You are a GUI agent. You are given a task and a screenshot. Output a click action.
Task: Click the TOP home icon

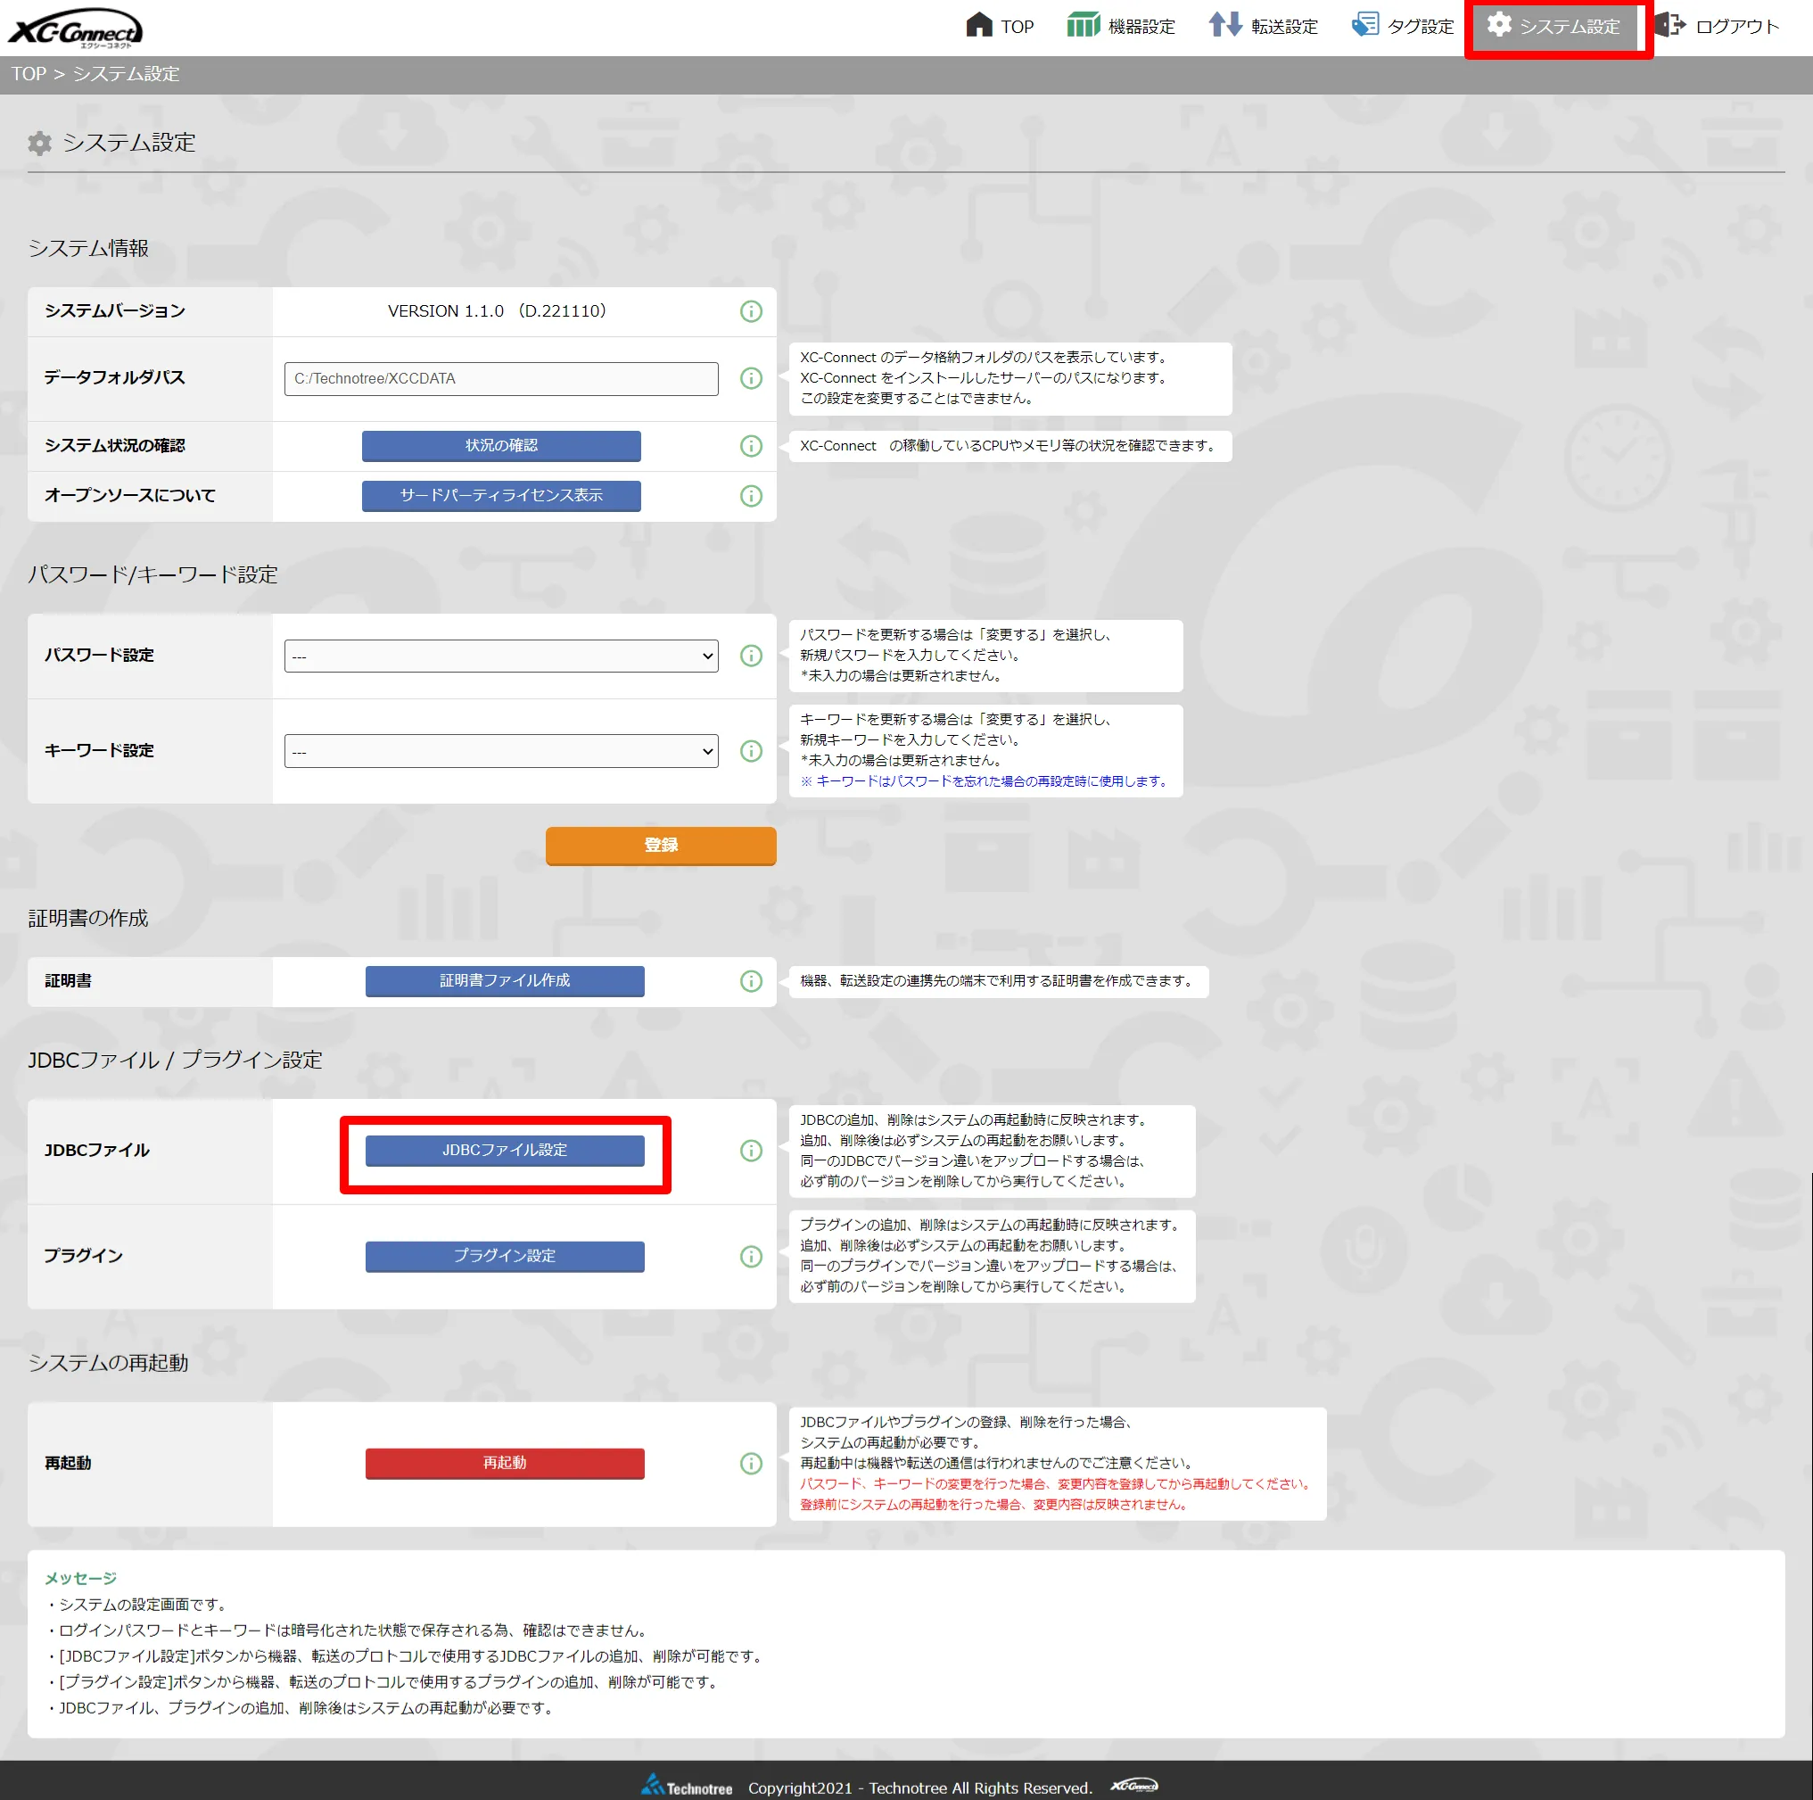[981, 25]
